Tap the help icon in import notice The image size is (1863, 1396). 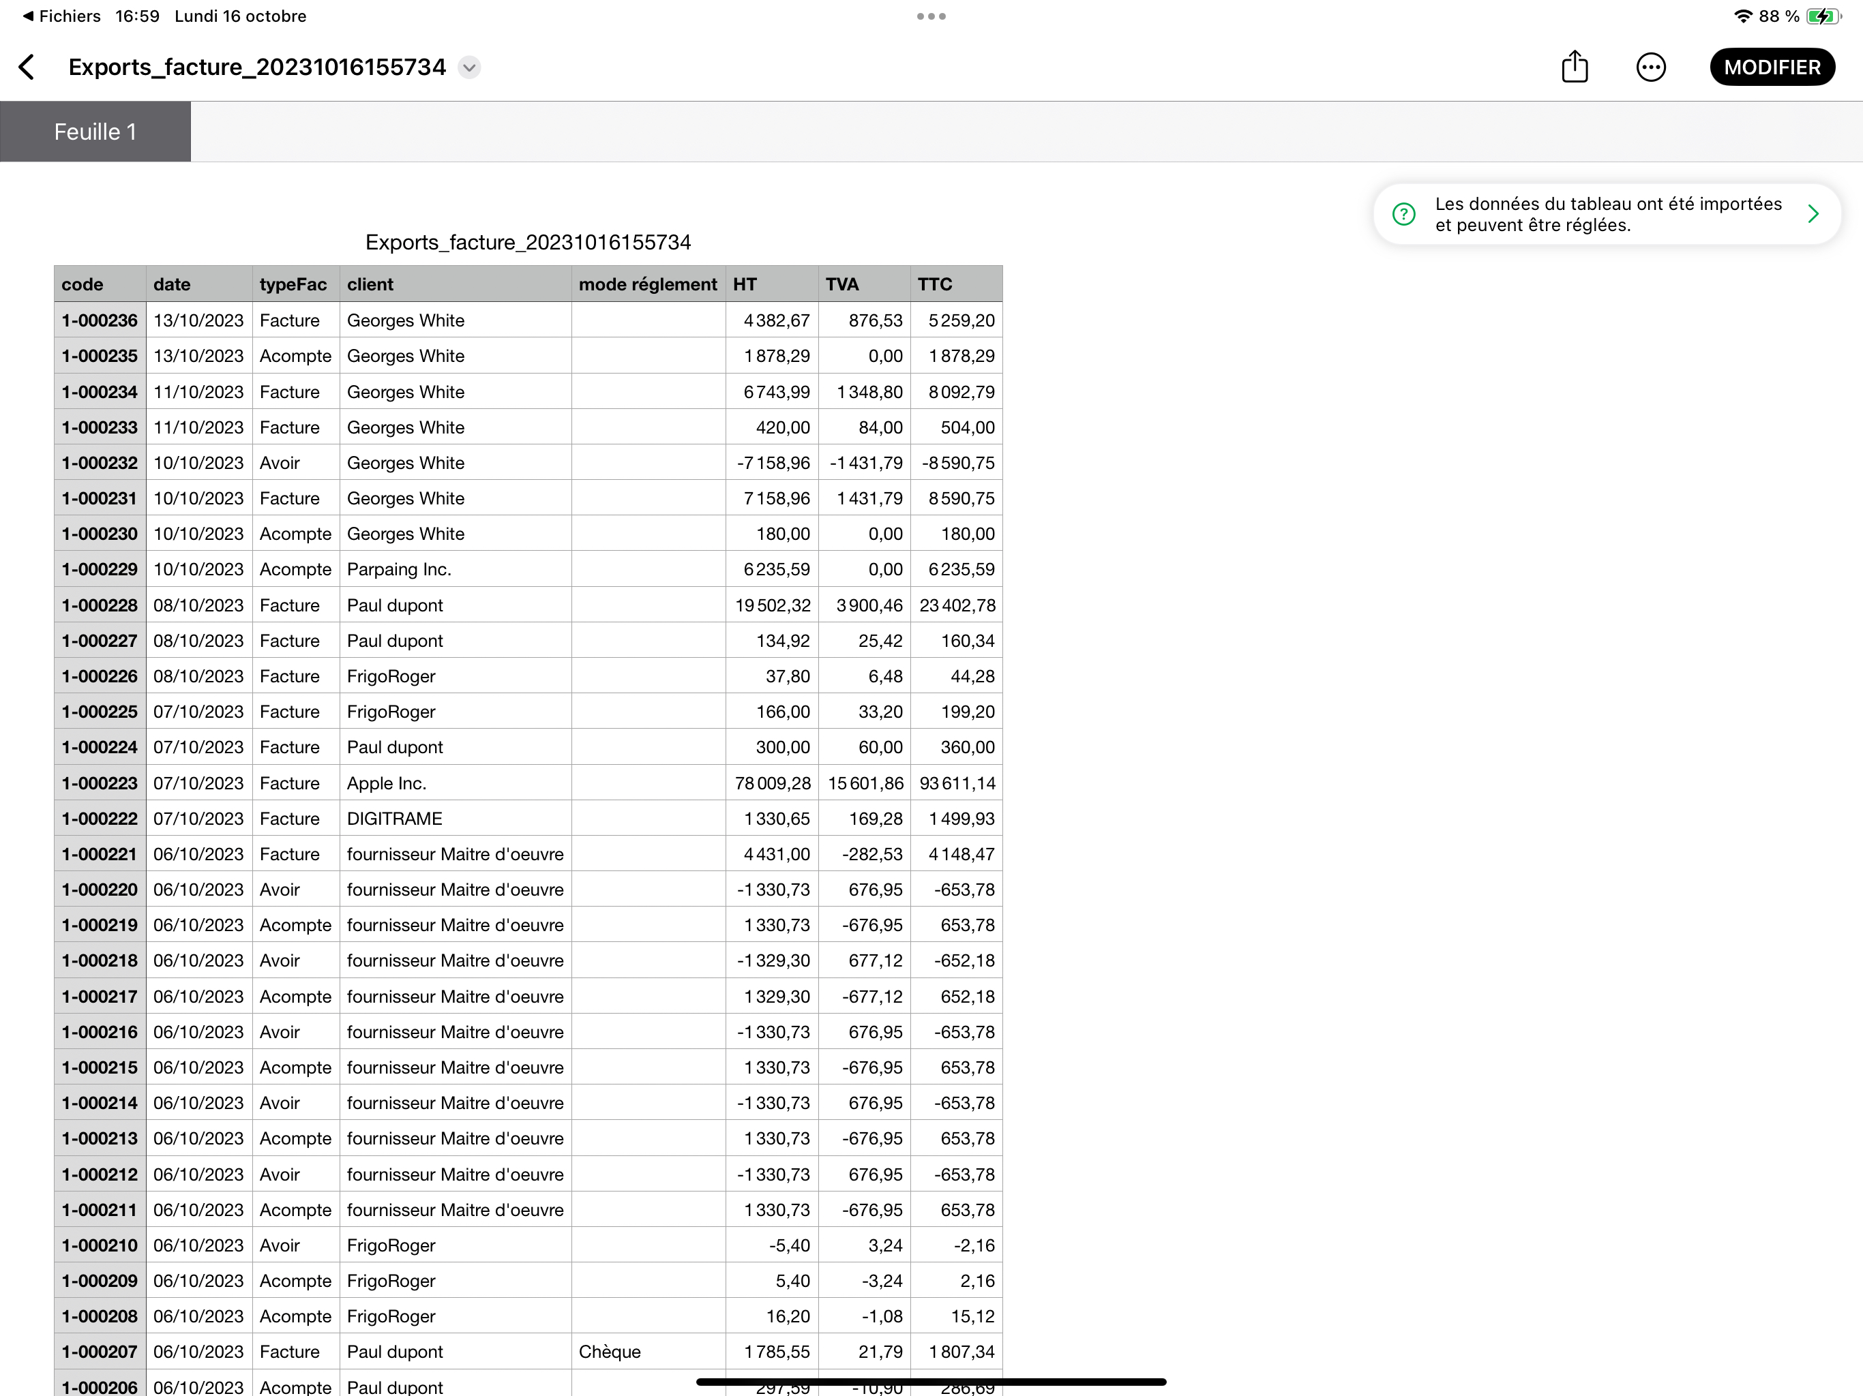1403,214
